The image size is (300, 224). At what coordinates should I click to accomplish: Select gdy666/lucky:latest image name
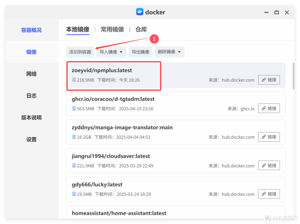[x=97, y=185]
